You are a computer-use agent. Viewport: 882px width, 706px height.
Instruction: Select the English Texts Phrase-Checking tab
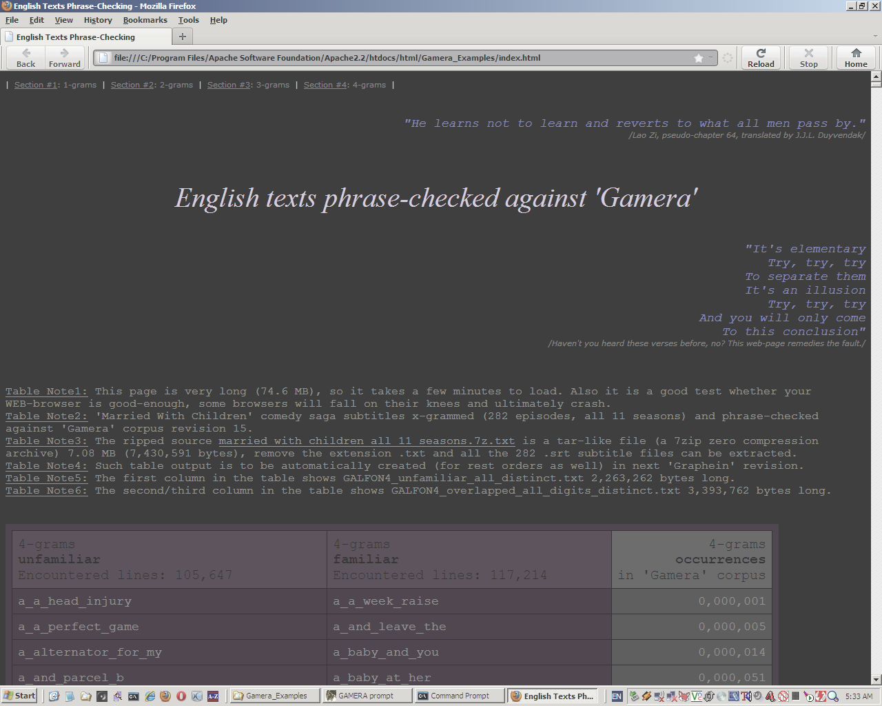pos(85,37)
